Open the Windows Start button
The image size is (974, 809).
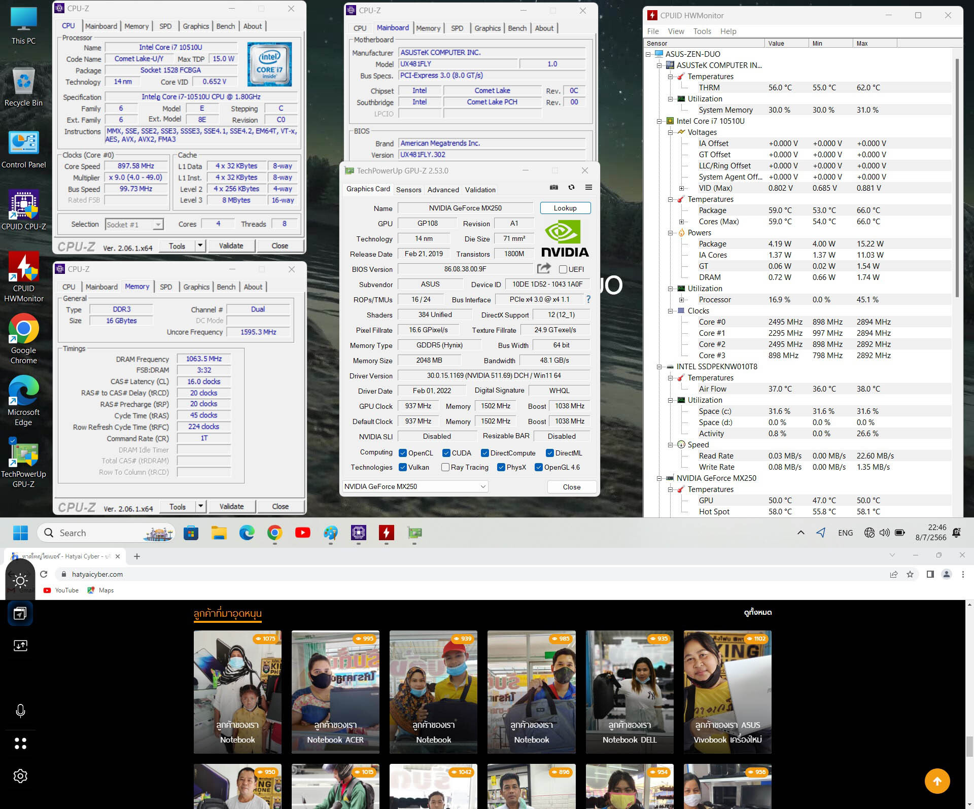click(21, 533)
